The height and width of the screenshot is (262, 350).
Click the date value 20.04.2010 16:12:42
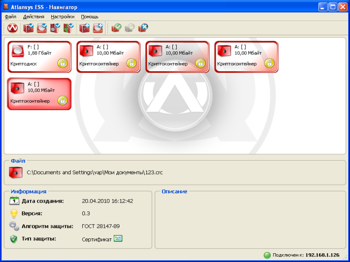coord(107,201)
